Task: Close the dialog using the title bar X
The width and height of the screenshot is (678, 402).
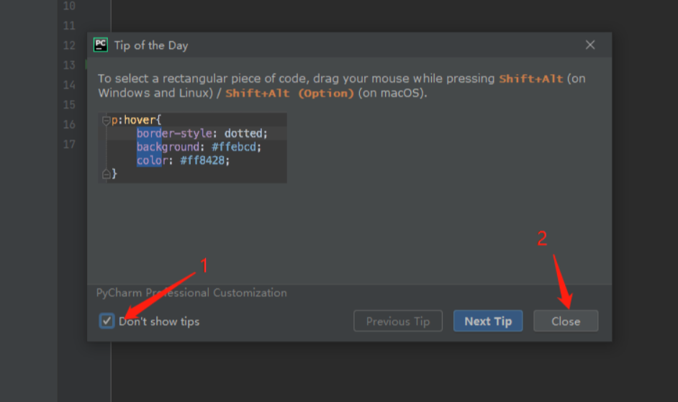Action: click(589, 45)
